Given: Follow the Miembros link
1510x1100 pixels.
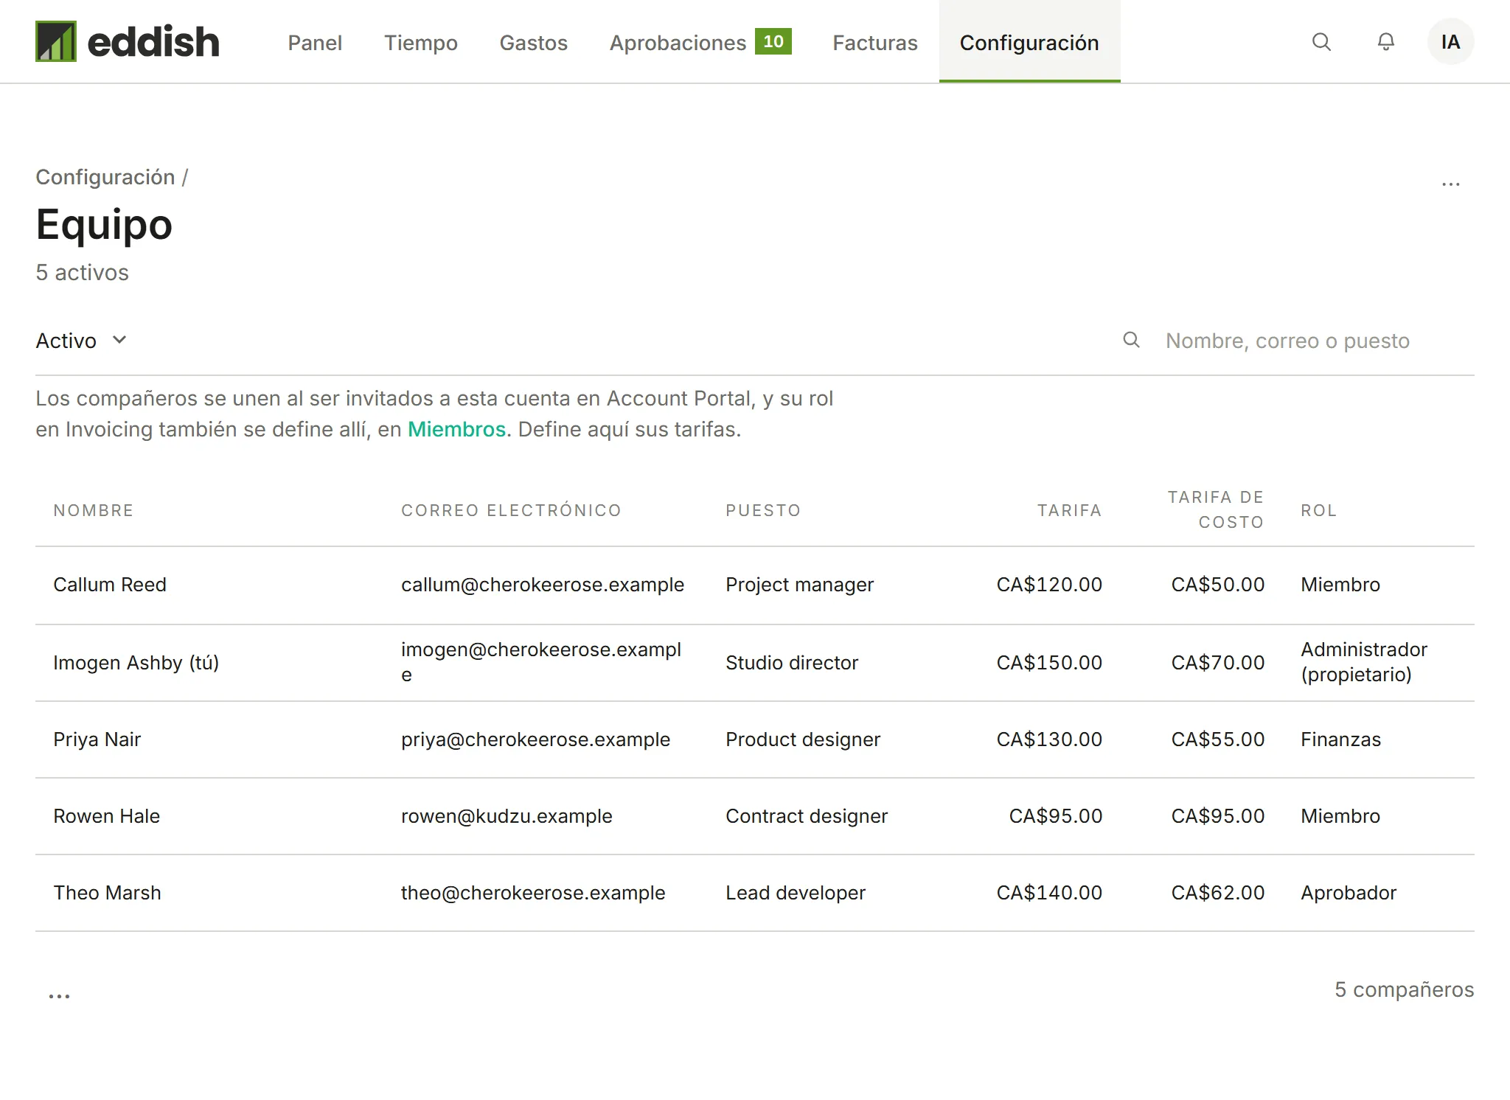Looking at the screenshot, I should 456,429.
